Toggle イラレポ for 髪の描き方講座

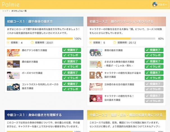154,78
